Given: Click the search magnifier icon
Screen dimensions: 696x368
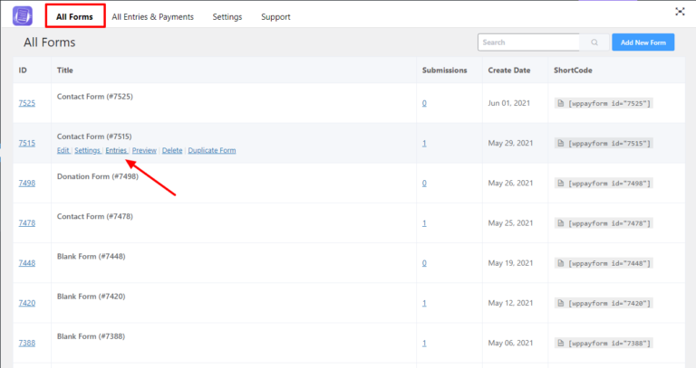Looking at the screenshot, I should tap(594, 42).
